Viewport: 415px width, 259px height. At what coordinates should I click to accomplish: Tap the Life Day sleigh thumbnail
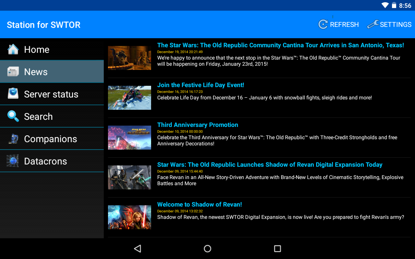coord(129,98)
